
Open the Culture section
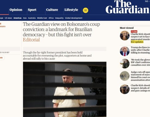click(52, 10)
